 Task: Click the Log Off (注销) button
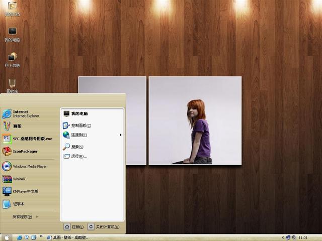coord(74,226)
